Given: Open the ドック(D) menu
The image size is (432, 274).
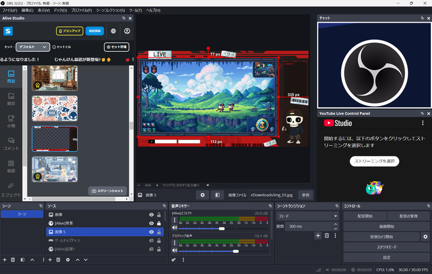Looking at the screenshot, I should tap(60, 10).
